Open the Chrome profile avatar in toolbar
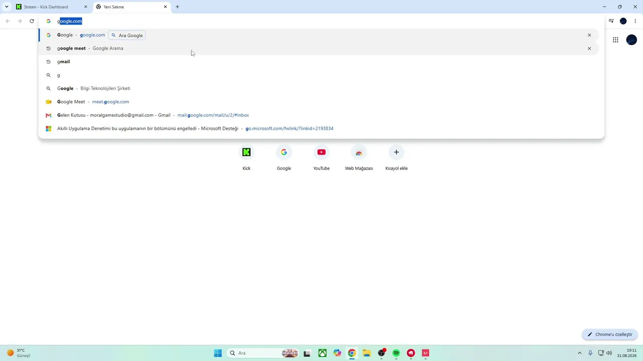643x361 pixels. 623,21
